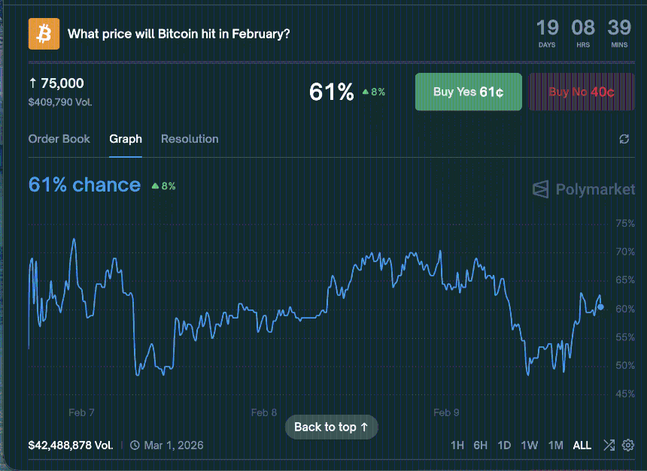
Task: Choose the 6H timeframe option
Action: tap(480, 445)
